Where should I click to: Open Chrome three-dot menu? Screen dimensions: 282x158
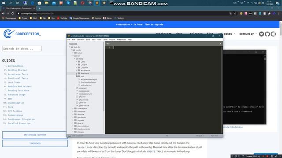[x=279, y=14]
